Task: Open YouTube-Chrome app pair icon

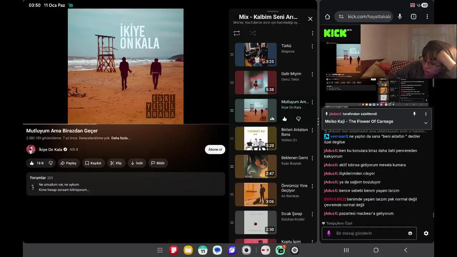Action: (266, 250)
